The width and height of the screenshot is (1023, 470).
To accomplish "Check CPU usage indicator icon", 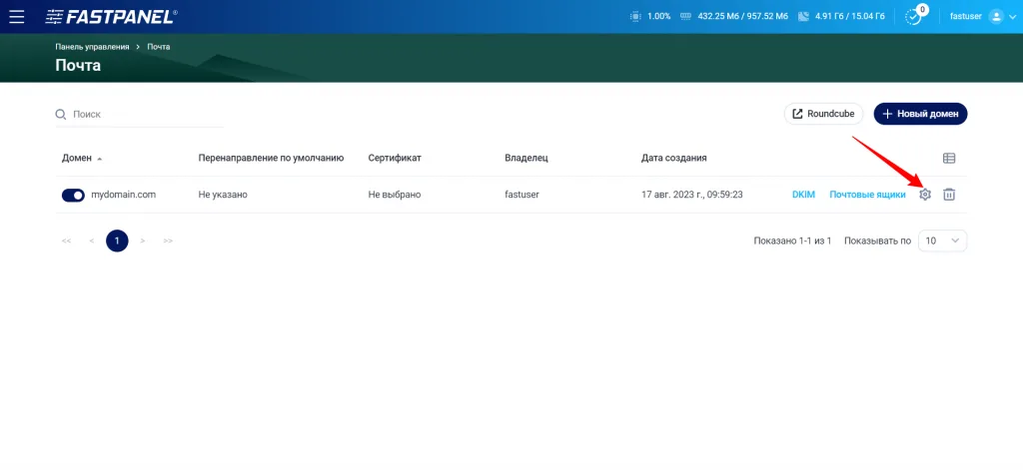I will click(635, 16).
